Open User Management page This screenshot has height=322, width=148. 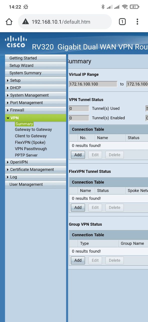36,184
